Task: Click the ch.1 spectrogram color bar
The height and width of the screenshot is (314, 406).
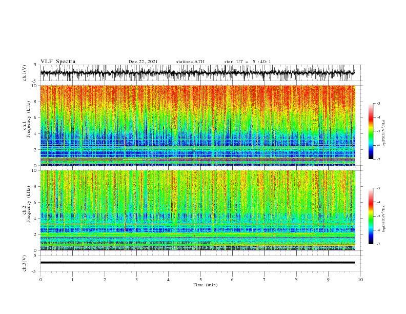Action: (371, 131)
